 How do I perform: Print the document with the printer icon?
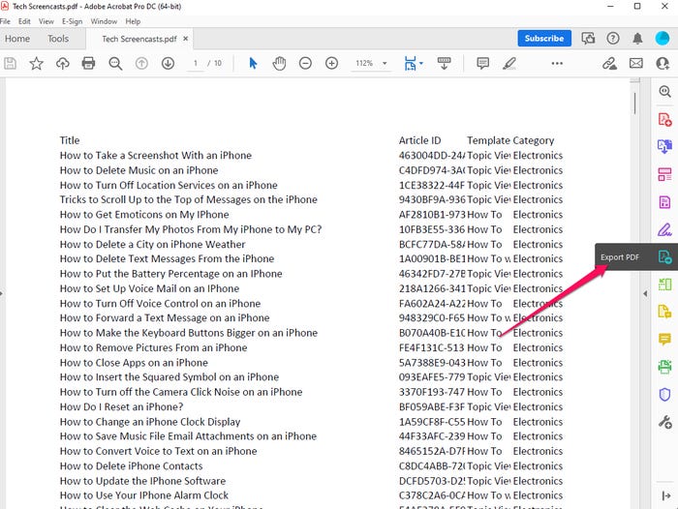click(x=89, y=64)
